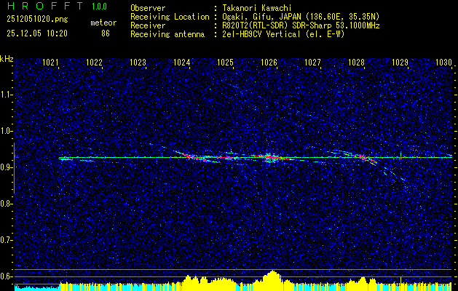Click the antenna text 2el-HB9CV Vertical
The width and height of the screenshot is (458, 291).
pyautogui.click(x=261, y=34)
